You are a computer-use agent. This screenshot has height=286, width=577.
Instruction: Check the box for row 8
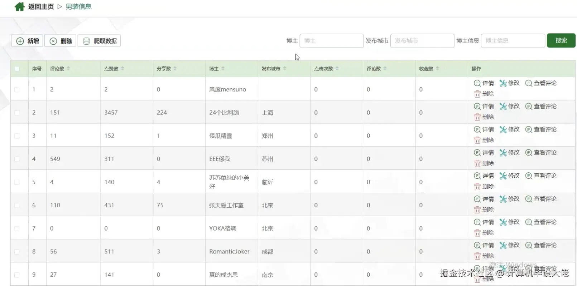click(x=17, y=252)
